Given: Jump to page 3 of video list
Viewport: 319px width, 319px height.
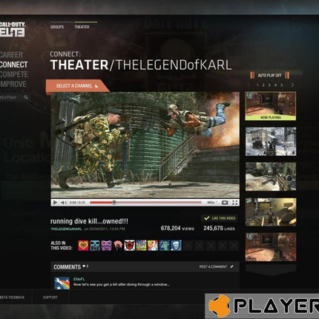Looking at the screenshot, I should (269, 85).
